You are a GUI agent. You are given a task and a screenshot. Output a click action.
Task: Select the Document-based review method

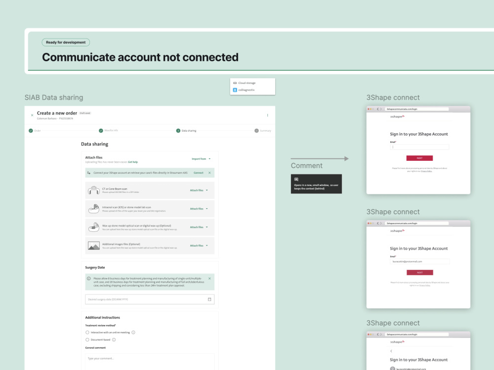[x=87, y=340]
